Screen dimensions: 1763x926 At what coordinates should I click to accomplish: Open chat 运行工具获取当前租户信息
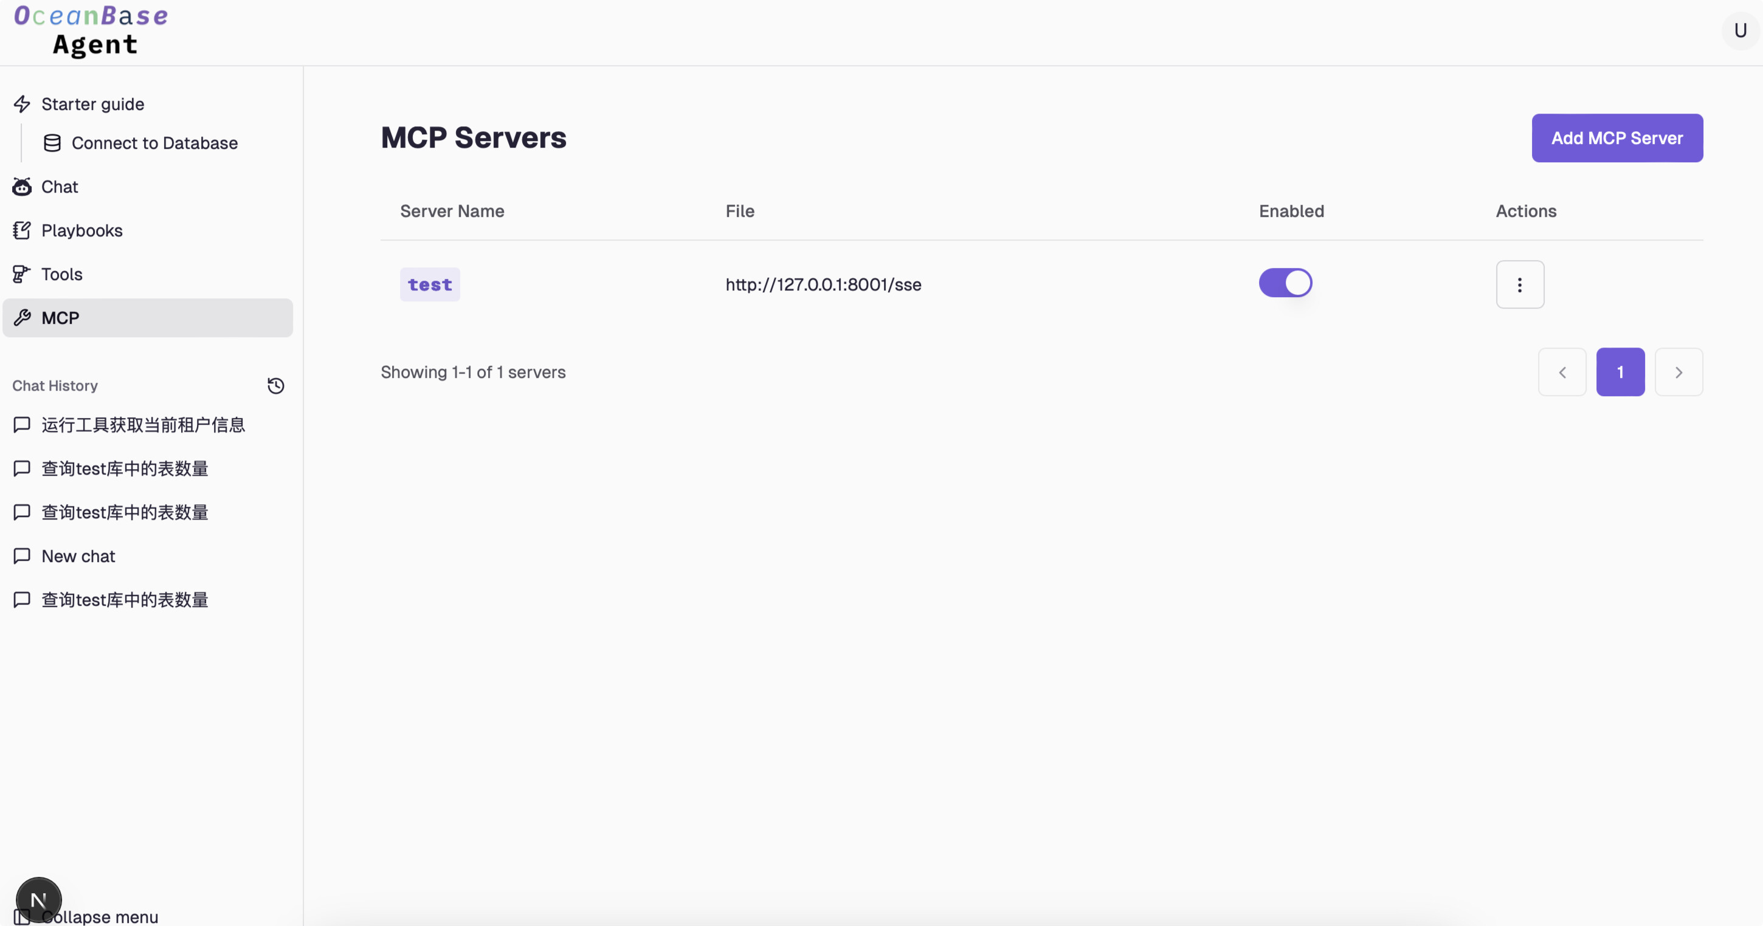click(148, 425)
